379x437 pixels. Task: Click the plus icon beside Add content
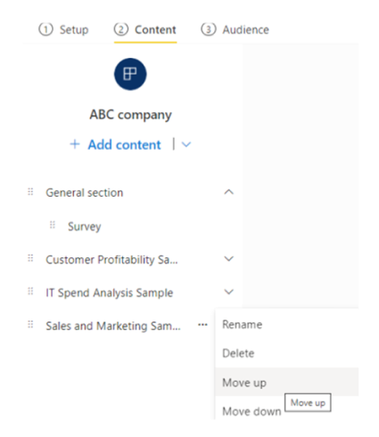tap(75, 144)
